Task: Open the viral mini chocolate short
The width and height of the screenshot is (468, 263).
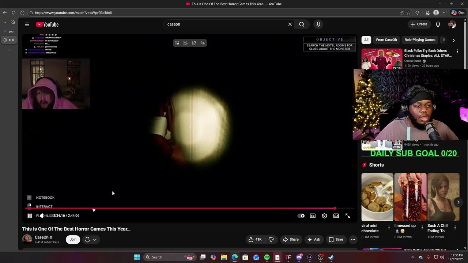Action: point(377,197)
